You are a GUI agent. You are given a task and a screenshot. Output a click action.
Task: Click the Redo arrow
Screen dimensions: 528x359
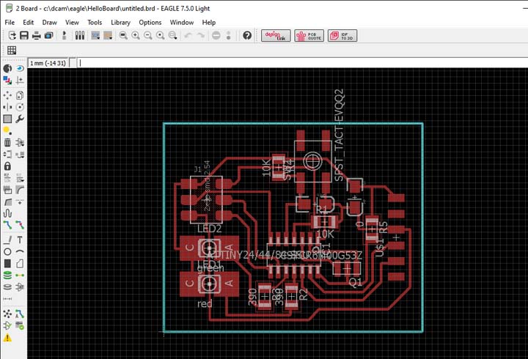coord(201,35)
